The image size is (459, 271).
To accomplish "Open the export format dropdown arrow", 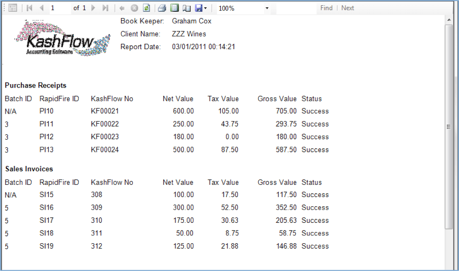I will coord(205,8).
